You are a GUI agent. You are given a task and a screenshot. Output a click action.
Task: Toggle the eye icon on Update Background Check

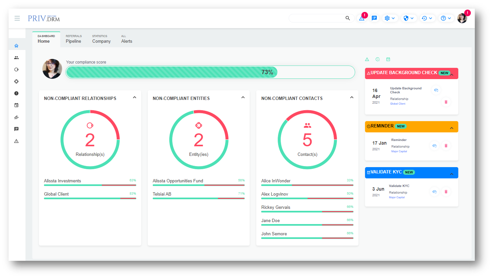click(436, 90)
